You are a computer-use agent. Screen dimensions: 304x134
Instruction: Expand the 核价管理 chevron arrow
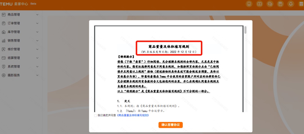[37, 49]
